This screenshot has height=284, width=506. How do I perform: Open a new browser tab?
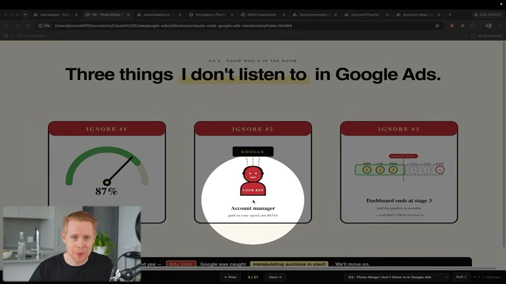tap(450, 15)
